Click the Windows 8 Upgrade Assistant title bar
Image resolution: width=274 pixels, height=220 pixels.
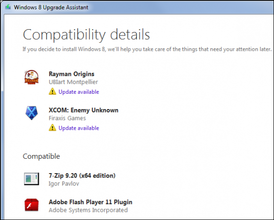pos(137,7)
